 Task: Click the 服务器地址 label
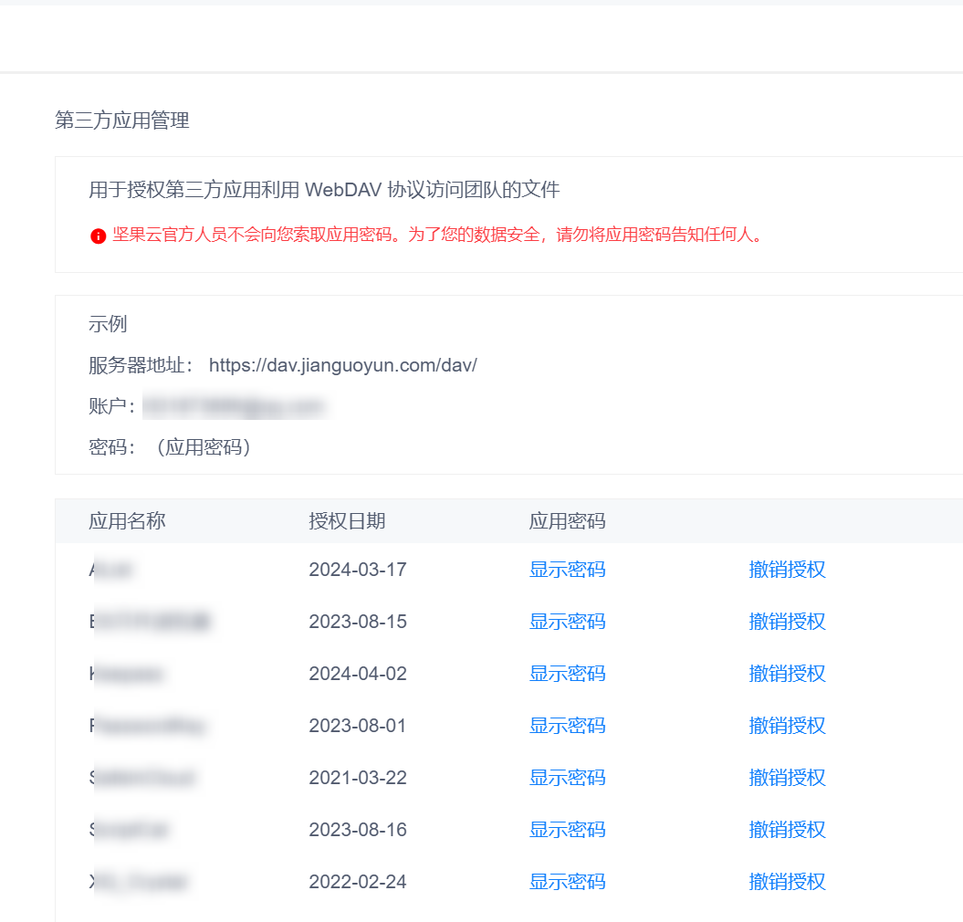(141, 365)
